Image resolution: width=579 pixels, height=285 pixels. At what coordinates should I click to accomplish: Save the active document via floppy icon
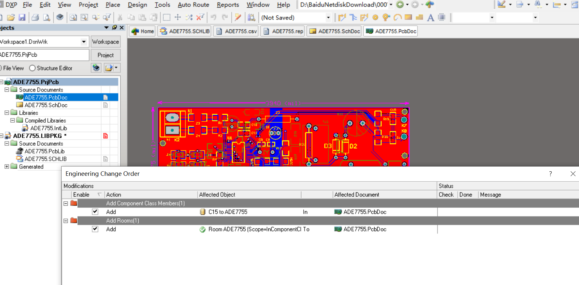pos(22,17)
